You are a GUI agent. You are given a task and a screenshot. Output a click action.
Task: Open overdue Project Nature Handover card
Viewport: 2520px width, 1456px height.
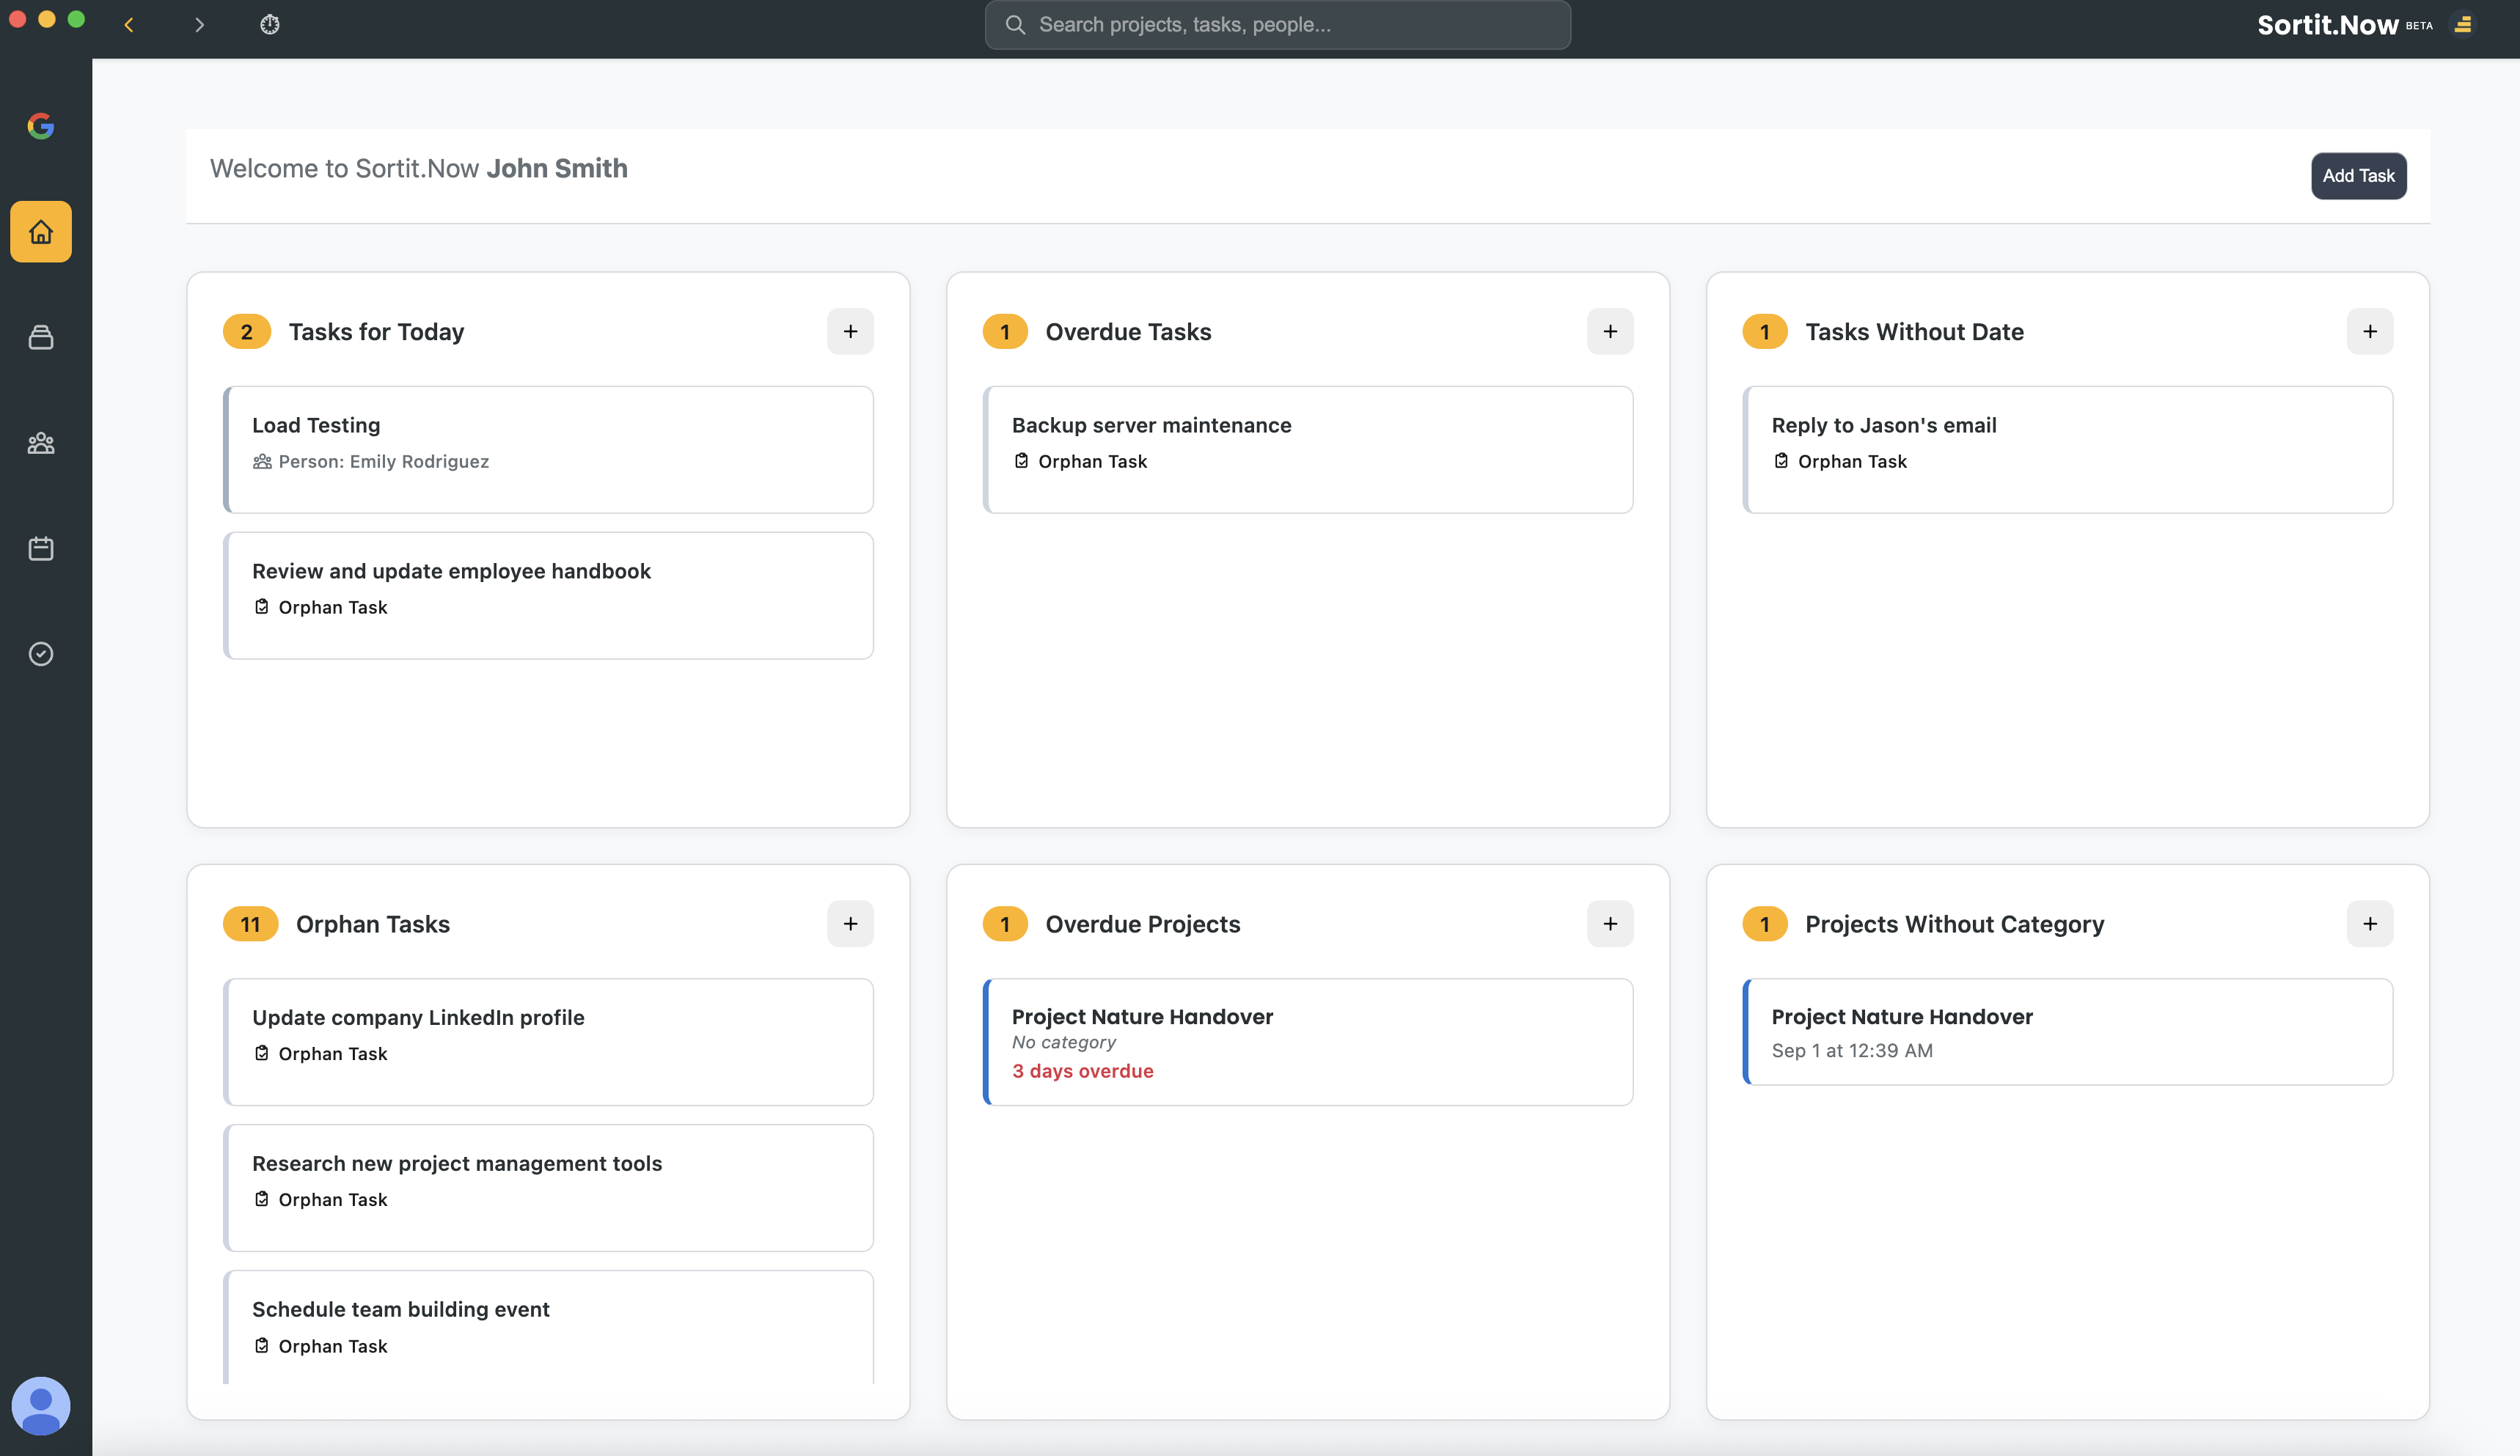click(x=1308, y=1043)
